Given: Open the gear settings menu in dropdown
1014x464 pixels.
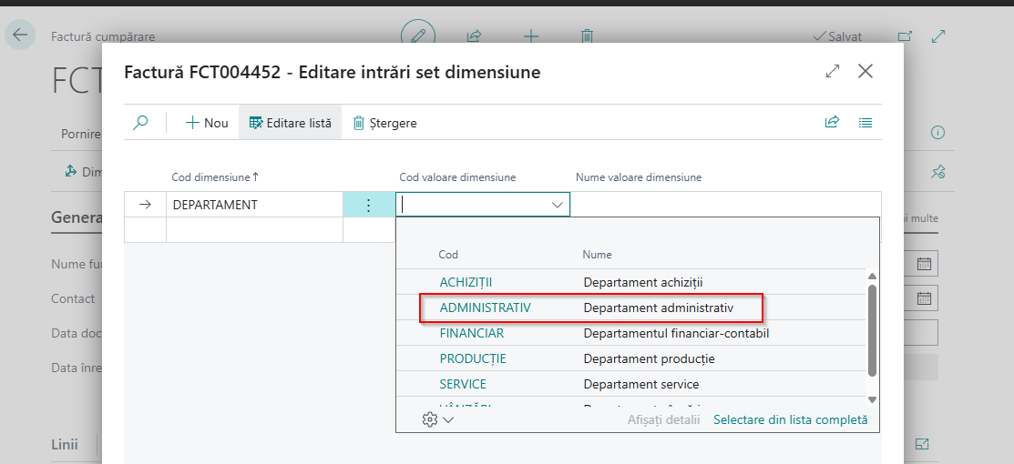Looking at the screenshot, I should coord(438,419).
